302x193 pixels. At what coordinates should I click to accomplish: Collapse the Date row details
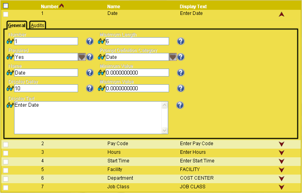pos(281,14)
